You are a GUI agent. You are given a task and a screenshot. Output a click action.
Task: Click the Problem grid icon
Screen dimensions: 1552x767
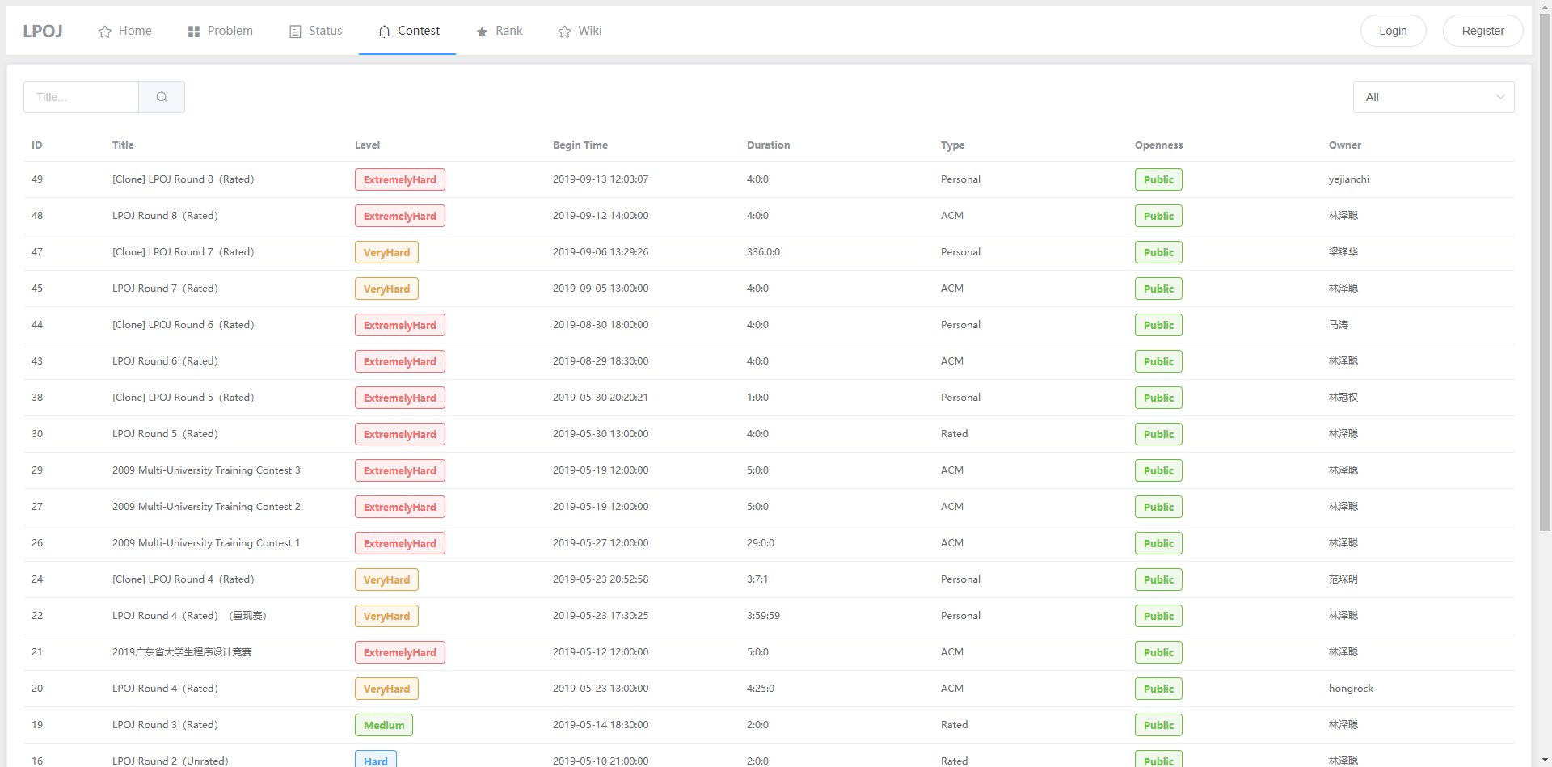coord(192,31)
